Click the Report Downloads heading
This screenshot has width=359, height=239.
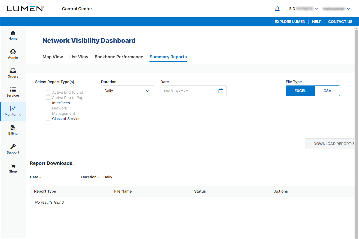click(52, 163)
